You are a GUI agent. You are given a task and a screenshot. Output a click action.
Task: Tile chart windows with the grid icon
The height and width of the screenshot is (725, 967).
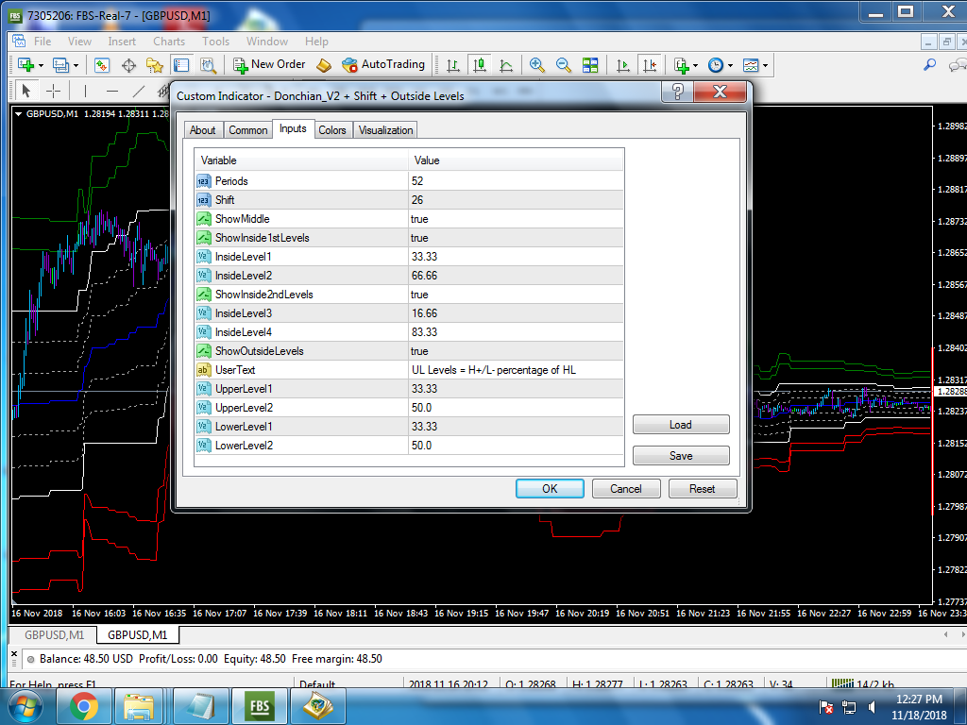(590, 65)
